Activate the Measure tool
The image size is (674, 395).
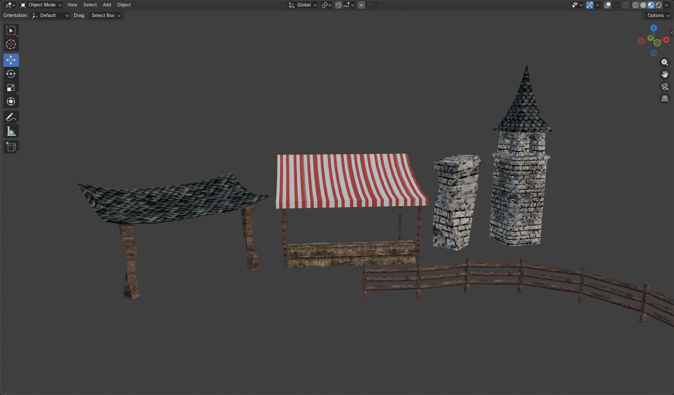coord(11,131)
